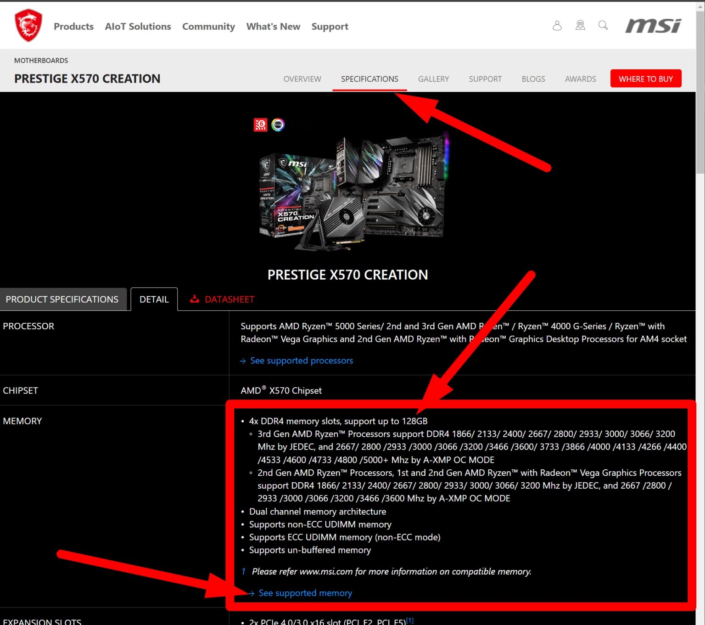
Task: Expand the Community menu
Action: (x=208, y=27)
